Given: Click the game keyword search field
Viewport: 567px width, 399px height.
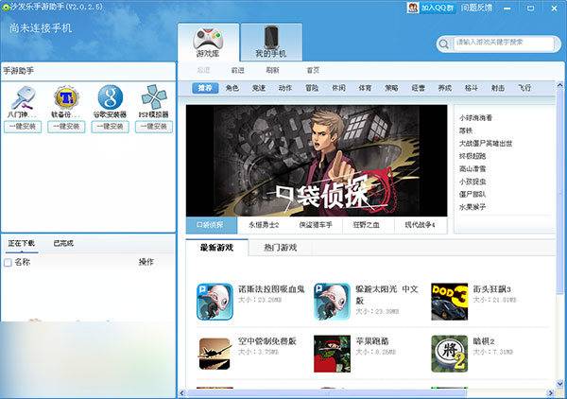Looking at the screenshot, I should (x=504, y=43).
